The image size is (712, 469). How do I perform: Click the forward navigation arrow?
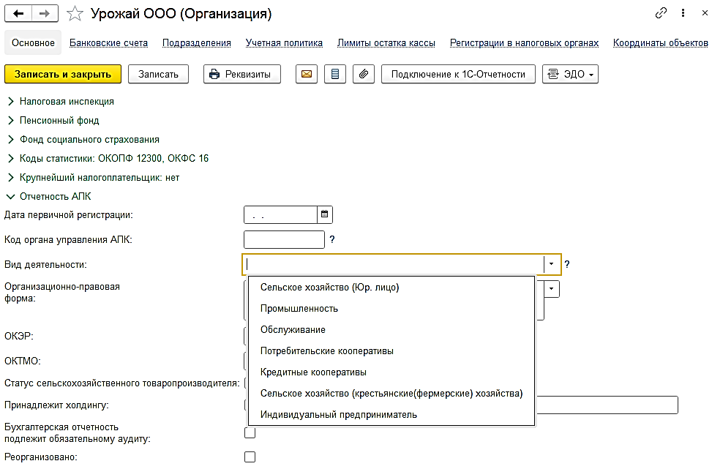tap(45, 13)
